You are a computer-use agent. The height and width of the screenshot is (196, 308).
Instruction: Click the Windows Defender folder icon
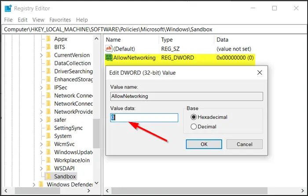click(41, 185)
